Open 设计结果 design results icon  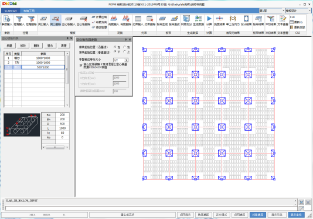[246, 20]
